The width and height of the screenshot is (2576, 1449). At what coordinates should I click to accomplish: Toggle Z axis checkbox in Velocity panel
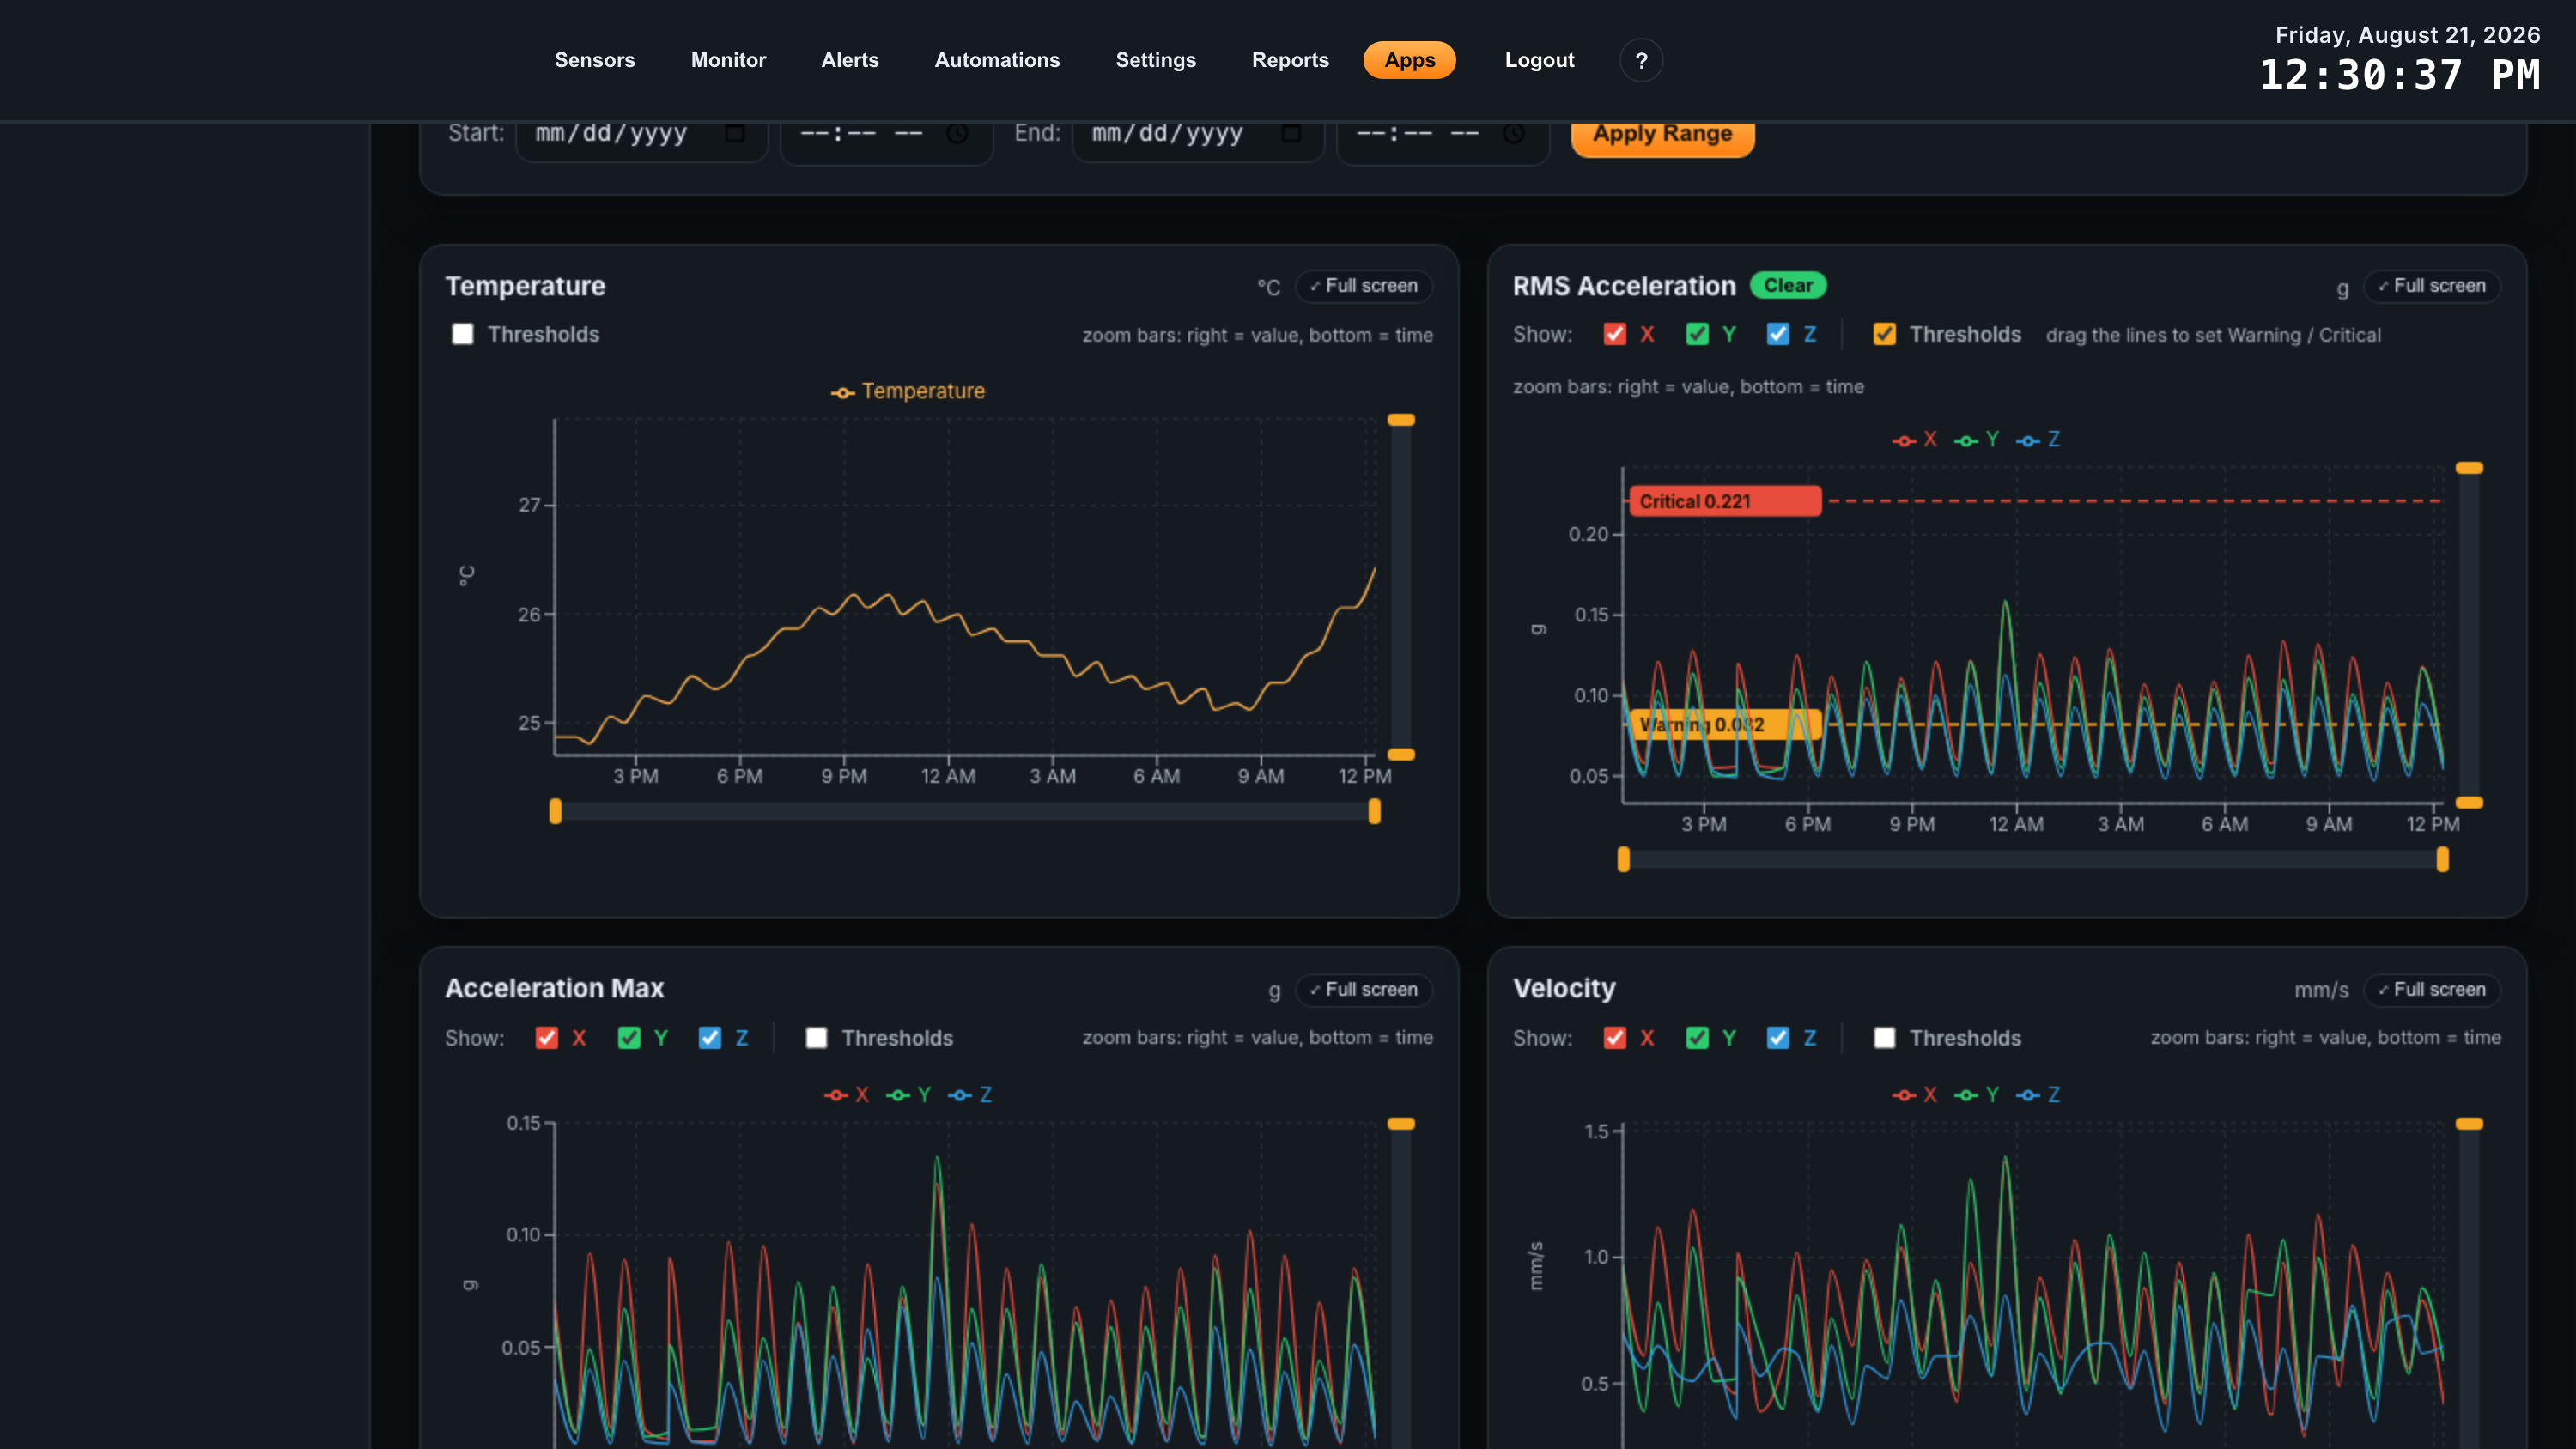pos(1777,1038)
